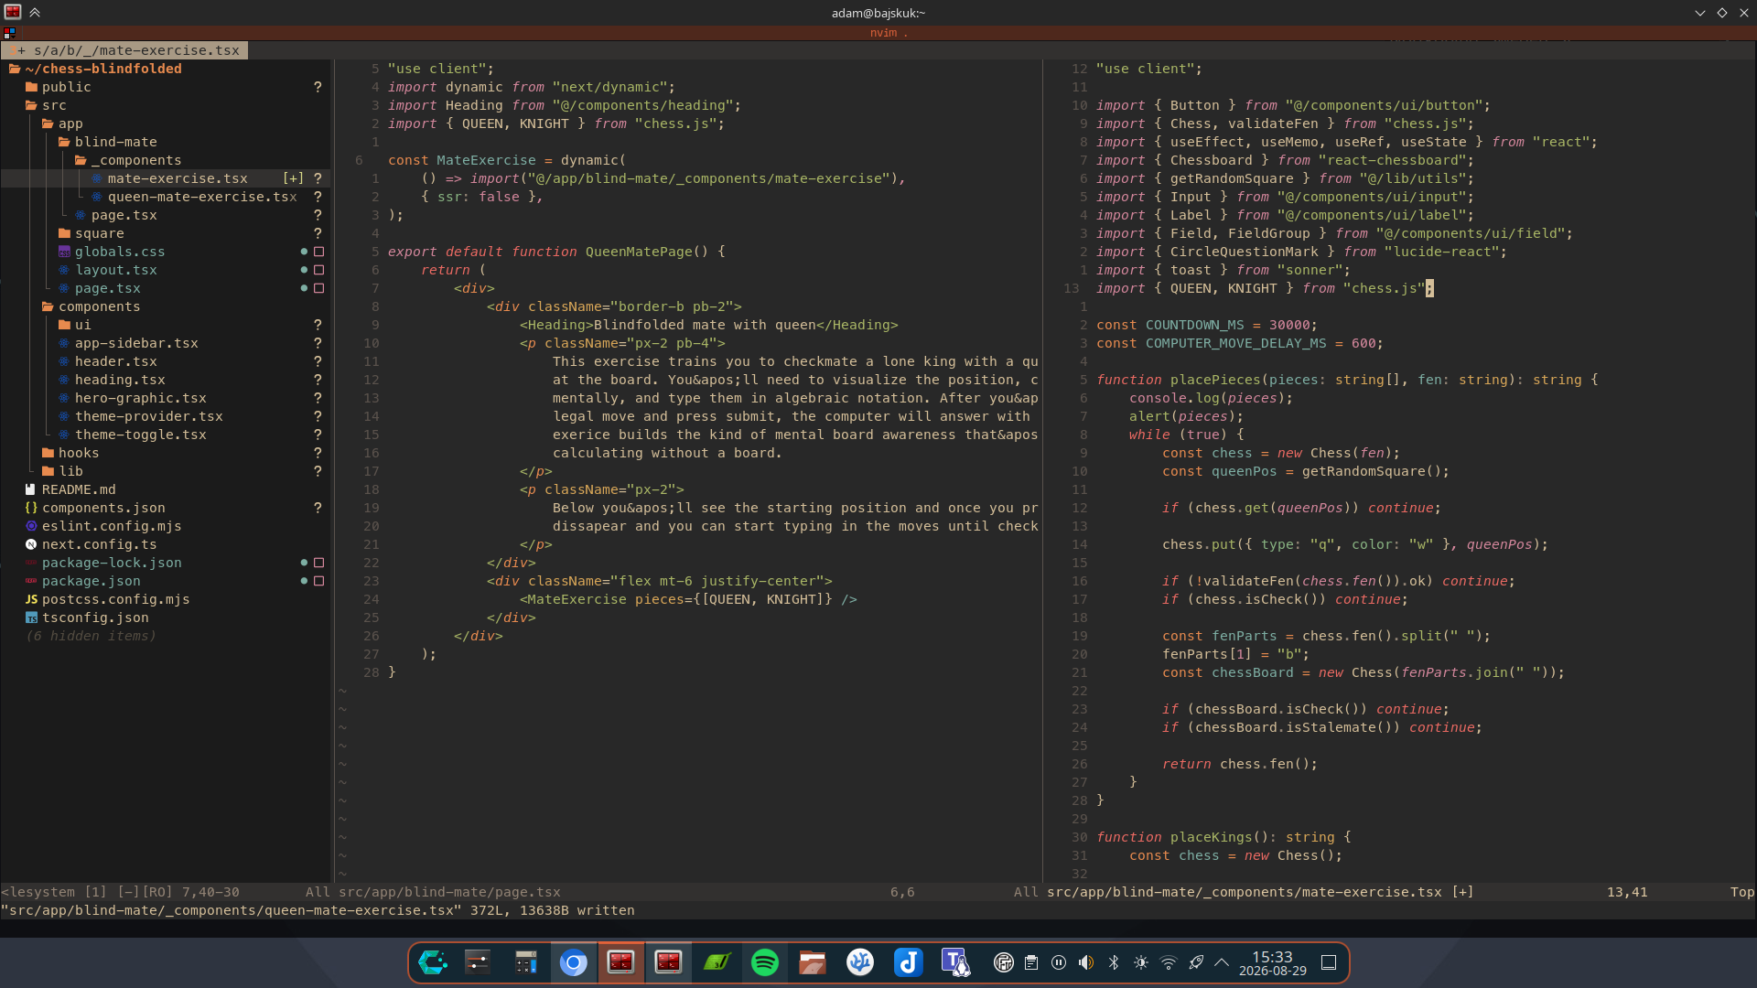Click the '(6 hidden items)' entry
The width and height of the screenshot is (1757, 988).
(x=91, y=636)
